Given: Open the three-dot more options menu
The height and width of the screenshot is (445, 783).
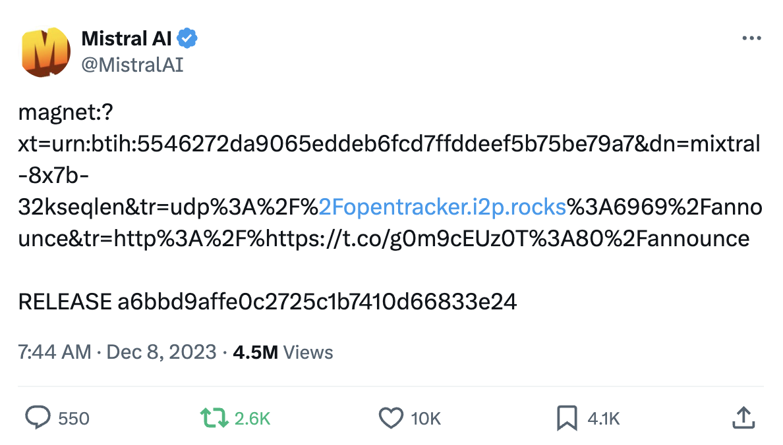Looking at the screenshot, I should pos(751,38).
